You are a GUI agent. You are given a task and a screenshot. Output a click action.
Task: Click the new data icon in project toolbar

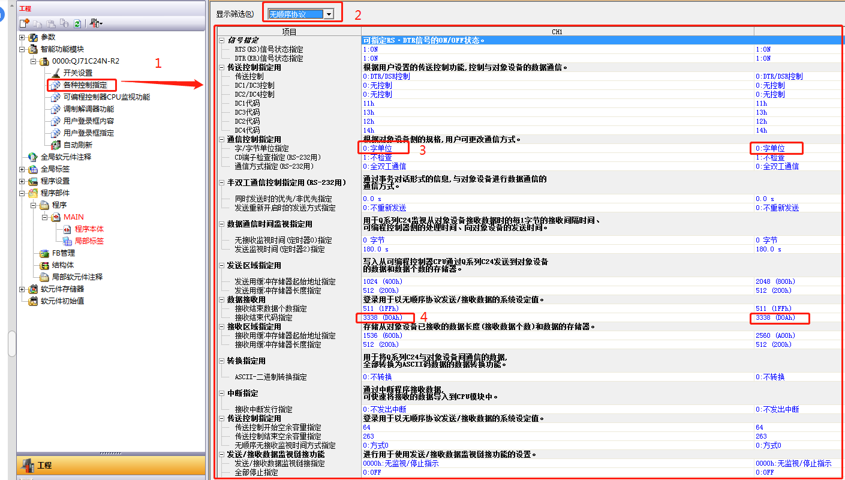24,23
